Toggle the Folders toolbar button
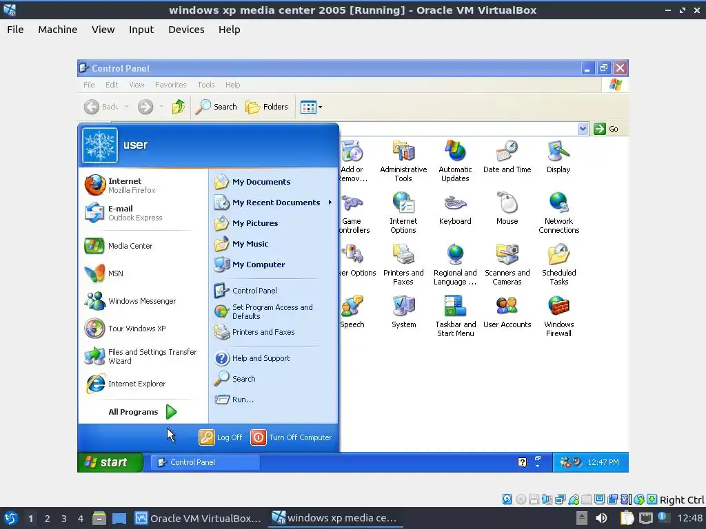Image resolution: width=706 pixels, height=529 pixels. click(267, 107)
